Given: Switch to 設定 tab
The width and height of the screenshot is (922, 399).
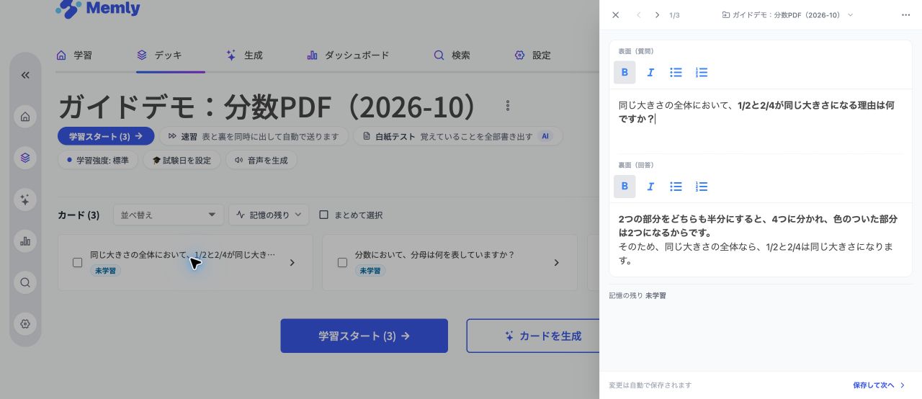Looking at the screenshot, I should pos(532,55).
